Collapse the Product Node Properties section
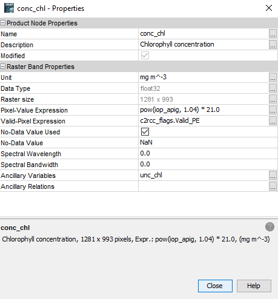Image resolution: width=278 pixels, height=299 pixels. 3,23
